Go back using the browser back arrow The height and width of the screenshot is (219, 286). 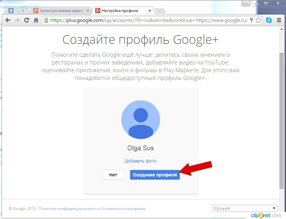(8, 20)
